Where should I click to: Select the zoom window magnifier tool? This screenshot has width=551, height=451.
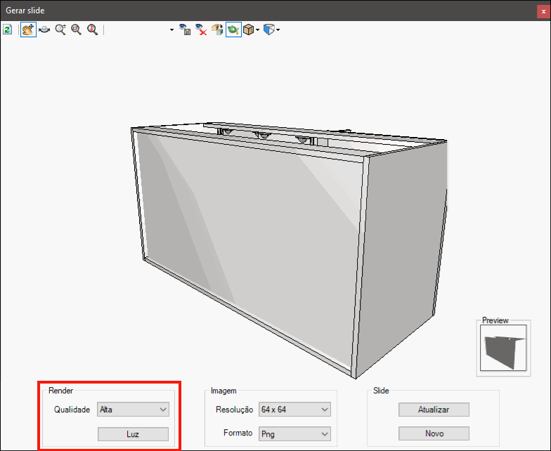pyautogui.click(x=76, y=30)
